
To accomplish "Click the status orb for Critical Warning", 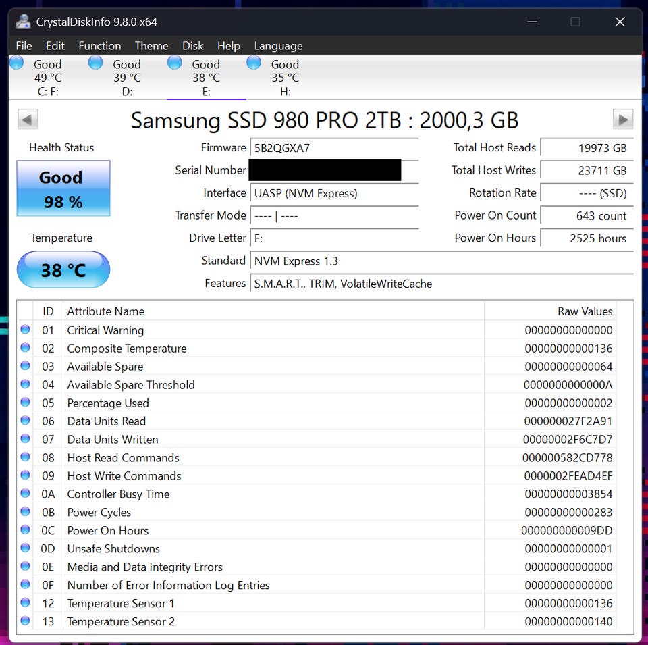I will [25, 330].
